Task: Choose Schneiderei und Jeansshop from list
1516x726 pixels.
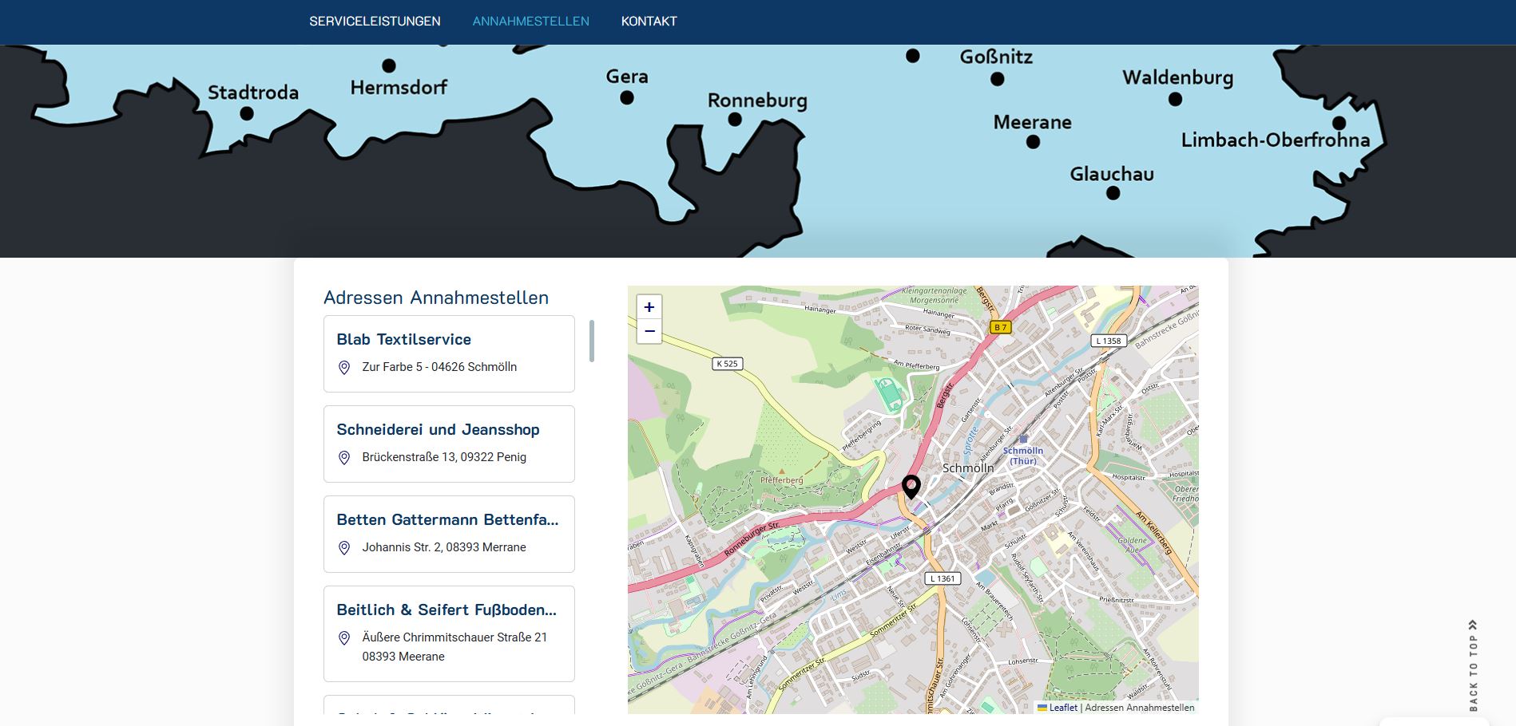Action: [x=438, y=430]
